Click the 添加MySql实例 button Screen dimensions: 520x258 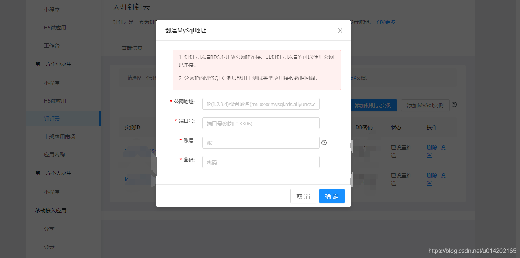point(425,105)
